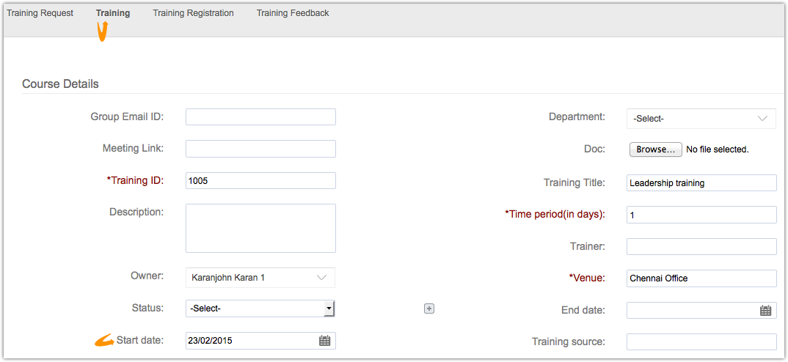Focus the Training source input
788x362 pixels.
pos(701,341)
